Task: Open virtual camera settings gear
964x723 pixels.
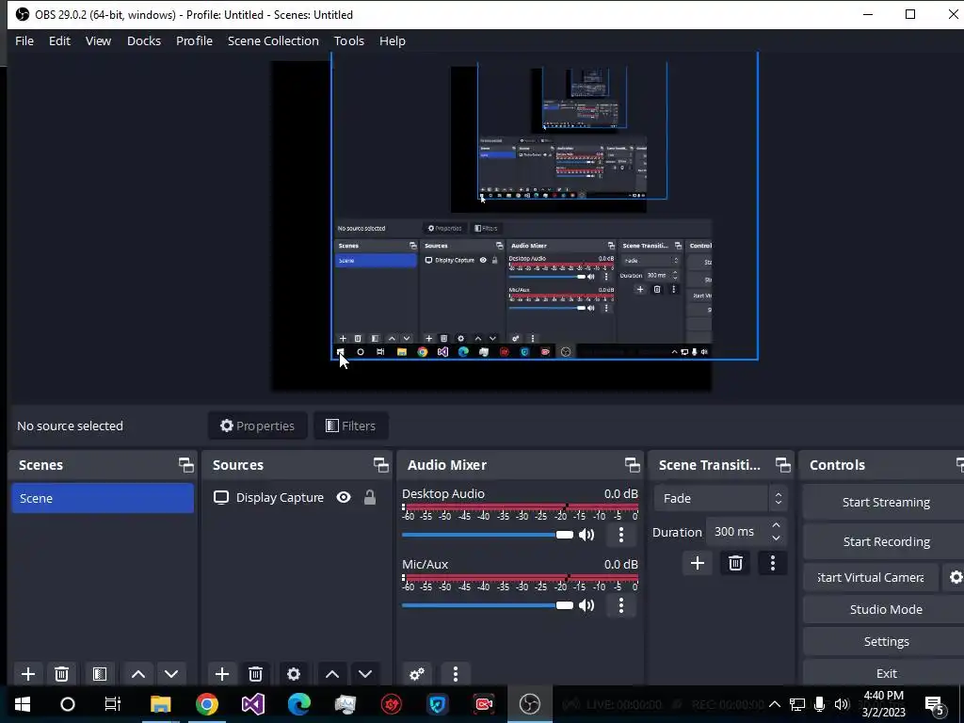Action: [955, 577]
